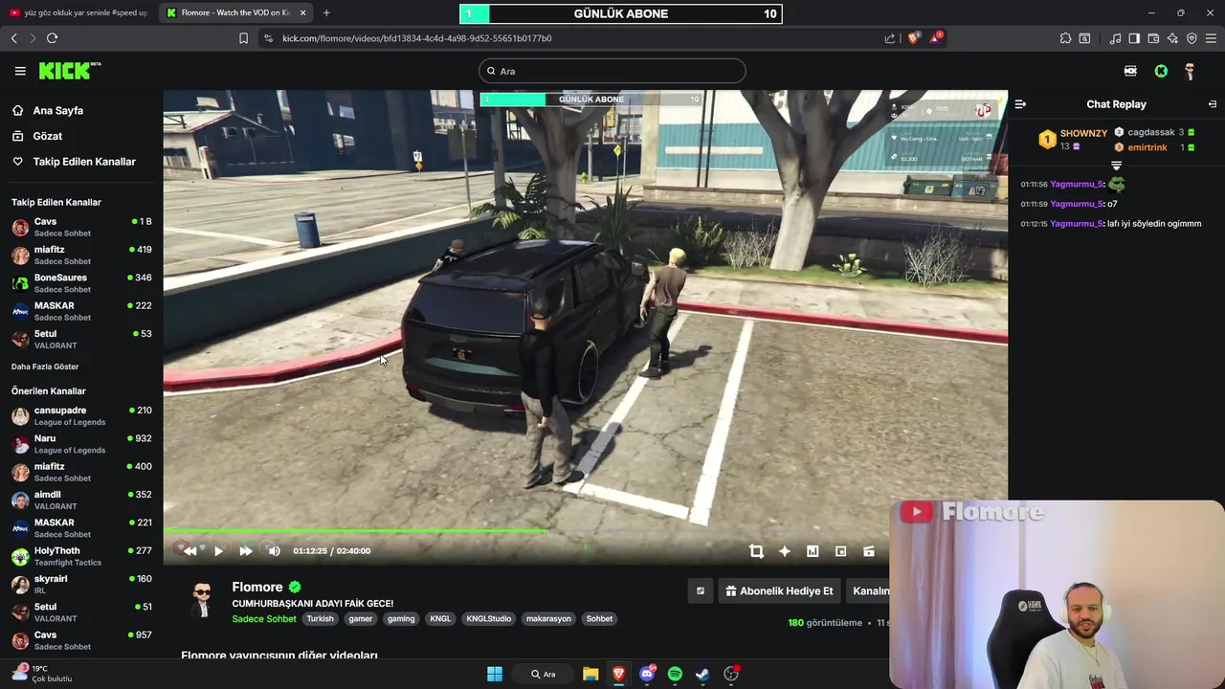The image size is (1225, 689).
Task: Select the Turkish tag
Action: pos(320,618)
